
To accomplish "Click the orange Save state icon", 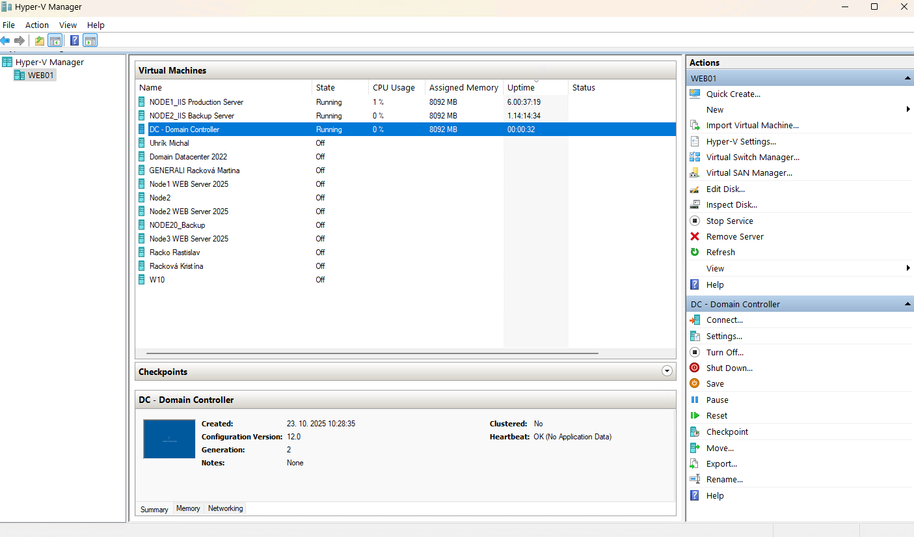I will tap(695, 383).
